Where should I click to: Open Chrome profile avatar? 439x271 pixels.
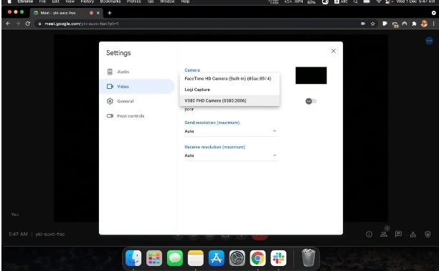pos(424,24)
